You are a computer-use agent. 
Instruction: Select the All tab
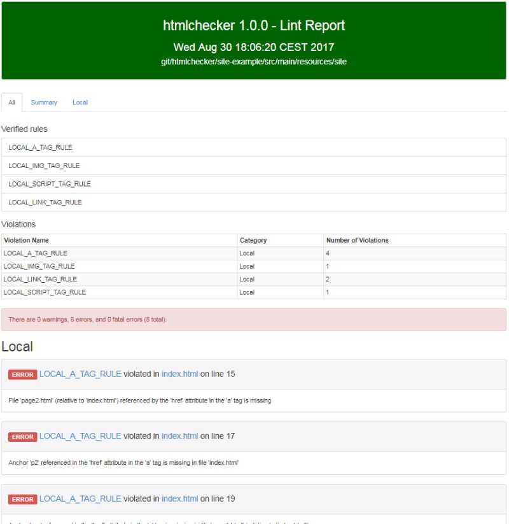tap(11, 102)
